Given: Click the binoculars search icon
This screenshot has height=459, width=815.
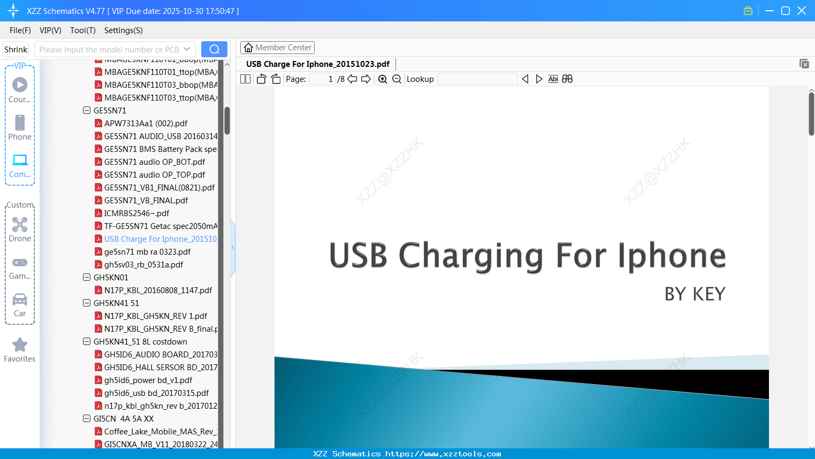Looking at the screenshot, I should point(567,79).
